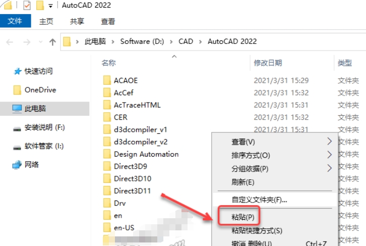This screenshot has width=366, height=246.
Task: Click the 快速访问 star icon
Action: (17, 71)
